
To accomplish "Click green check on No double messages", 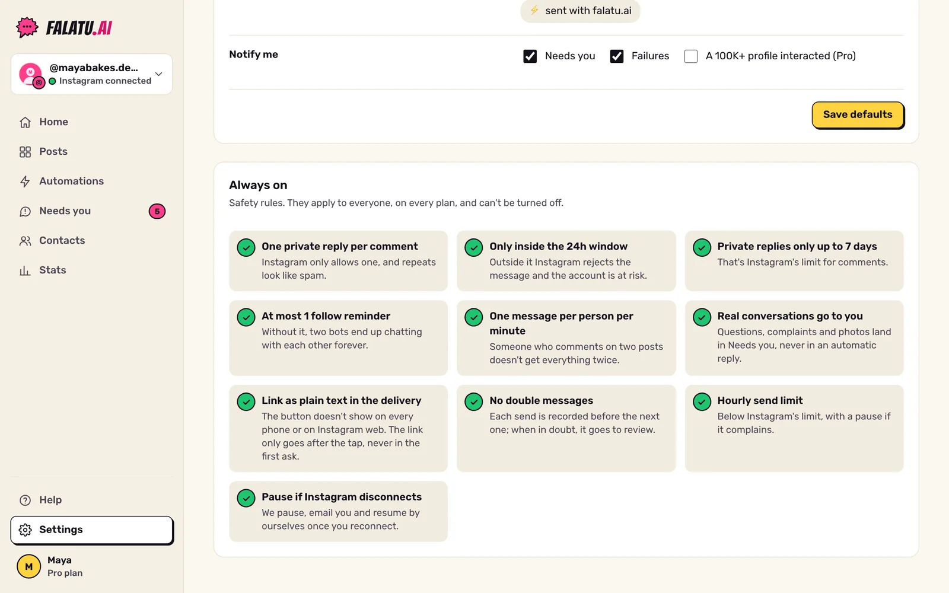I will [x=474, y=401].
